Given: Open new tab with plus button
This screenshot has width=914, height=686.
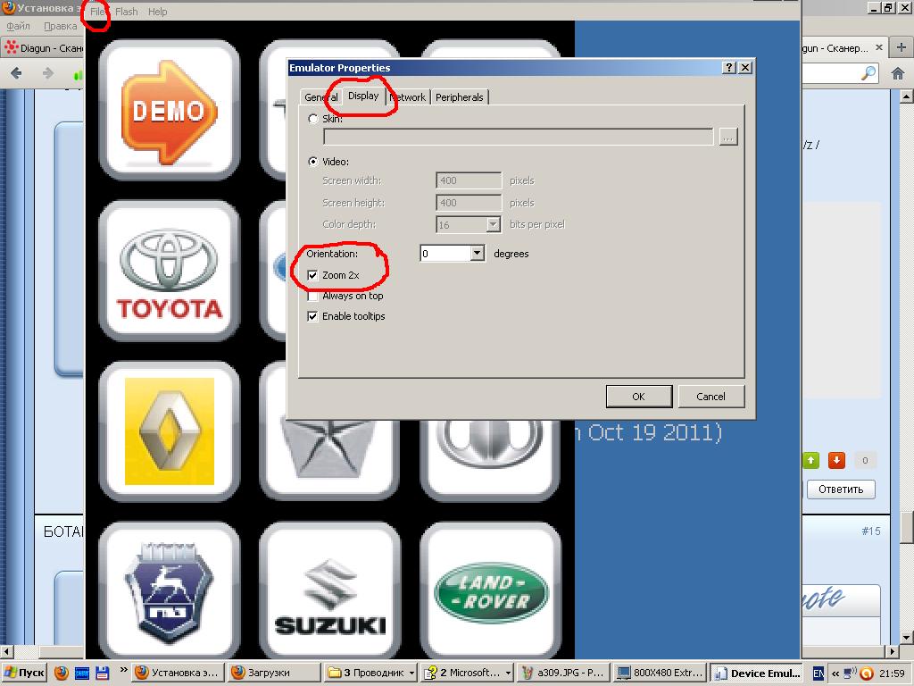Looking at the screenshot, I should [902, 47].
